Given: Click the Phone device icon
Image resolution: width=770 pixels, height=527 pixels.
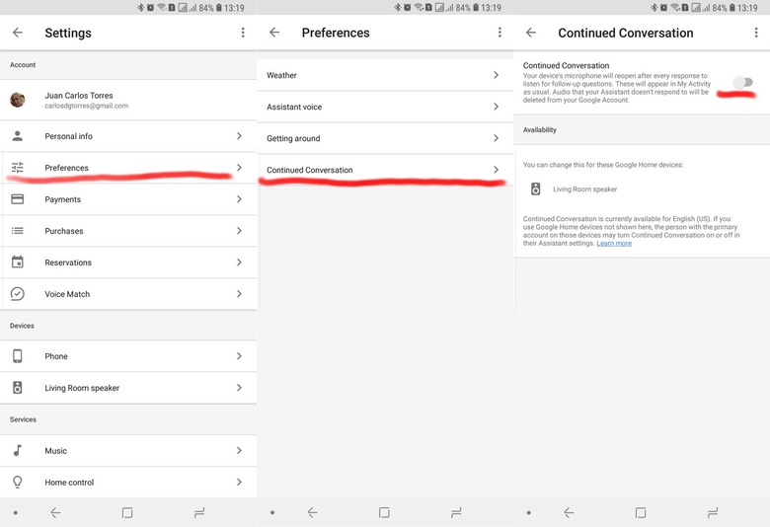Looking at the screenshot, I should click(x=18, y=355).
